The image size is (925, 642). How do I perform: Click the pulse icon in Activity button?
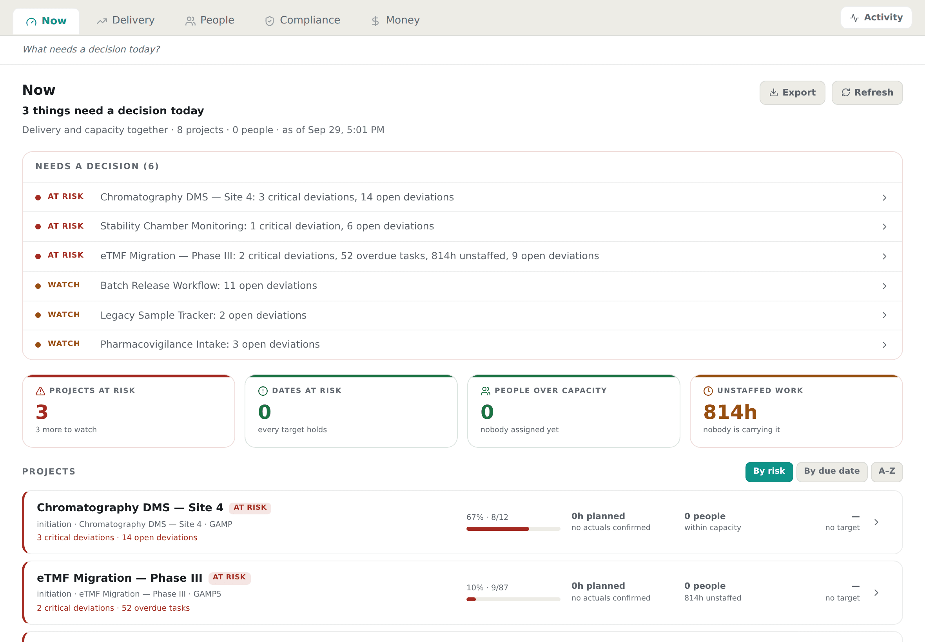[x=854, y=18]
